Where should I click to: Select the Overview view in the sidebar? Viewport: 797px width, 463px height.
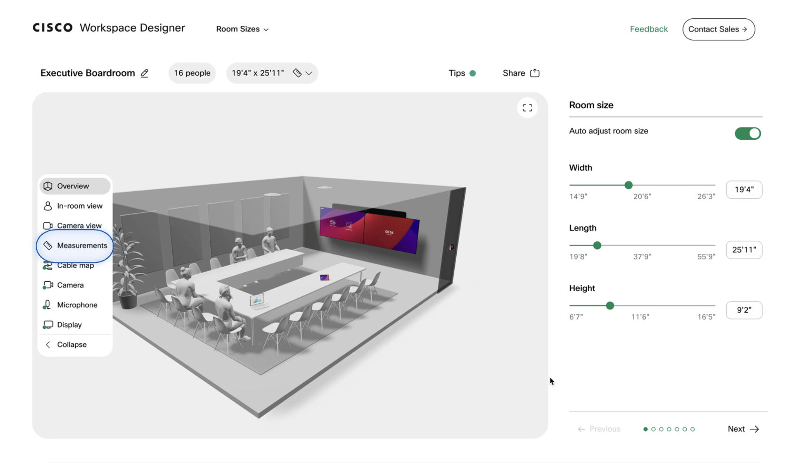pos(72,186)
